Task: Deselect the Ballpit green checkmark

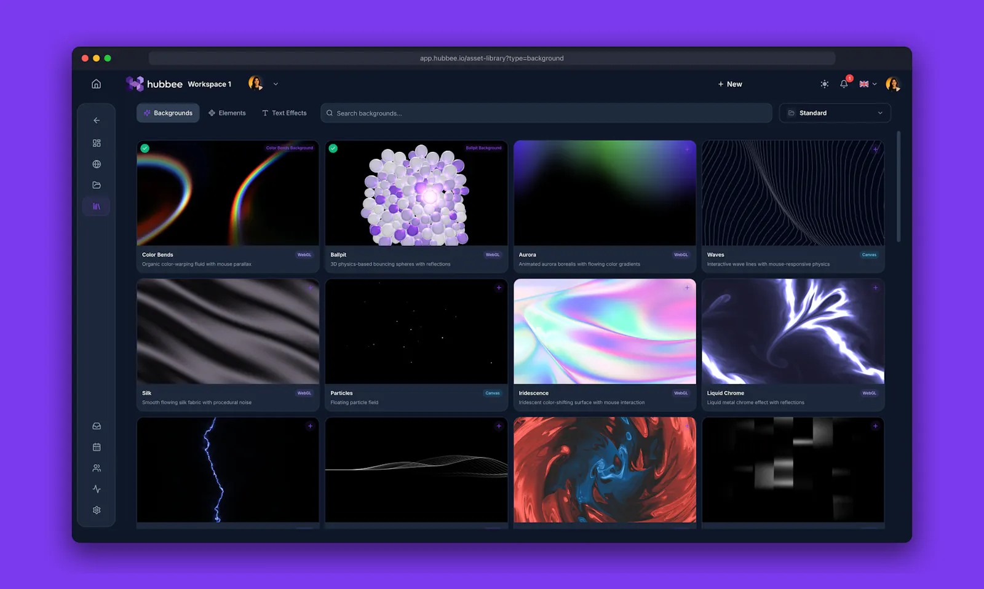Action: (x=333, y=148)
